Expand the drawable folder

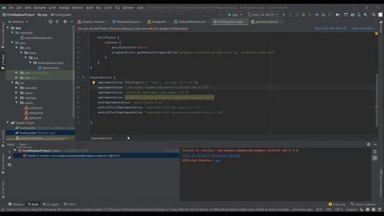(17, 88)
